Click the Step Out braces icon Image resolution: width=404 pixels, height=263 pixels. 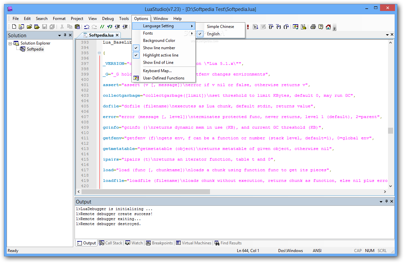pos(286,27)
